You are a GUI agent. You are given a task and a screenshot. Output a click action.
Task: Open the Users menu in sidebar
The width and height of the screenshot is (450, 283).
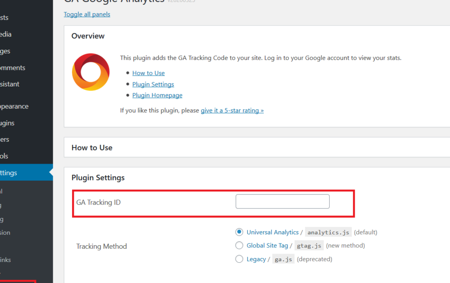pyautogui.click(x=26, y=140)
